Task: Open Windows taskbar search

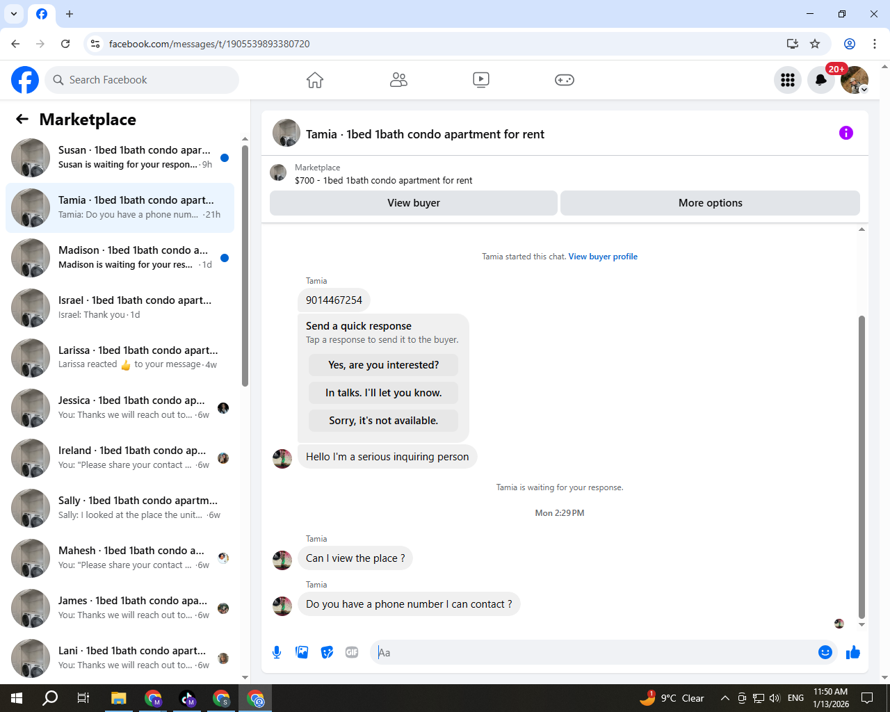Action: point(50,698)
